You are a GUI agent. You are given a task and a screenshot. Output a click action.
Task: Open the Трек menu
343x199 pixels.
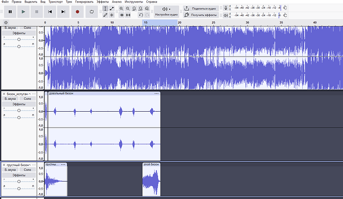[69, 2]
